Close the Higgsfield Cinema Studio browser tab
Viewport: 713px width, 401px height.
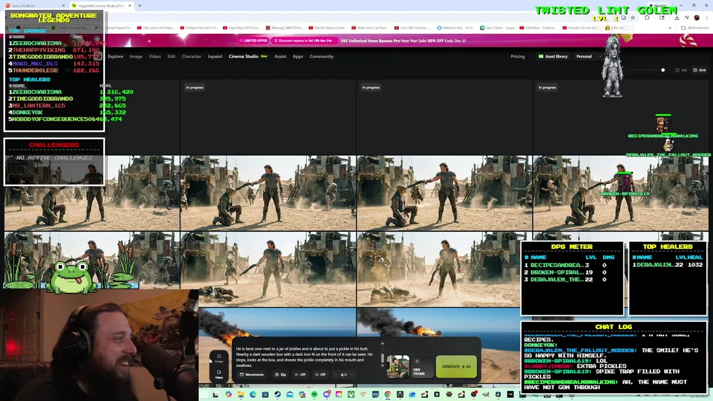[x=130, y=6]
